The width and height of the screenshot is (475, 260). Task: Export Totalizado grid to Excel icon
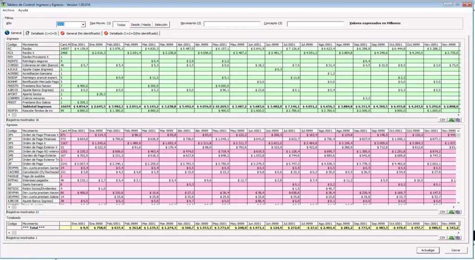pyautogui.click(x=450, y=237)
